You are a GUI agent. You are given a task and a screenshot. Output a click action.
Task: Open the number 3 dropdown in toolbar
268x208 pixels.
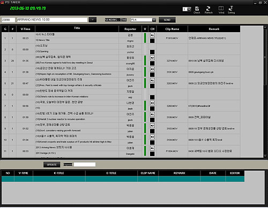click(x=189, y=9)
